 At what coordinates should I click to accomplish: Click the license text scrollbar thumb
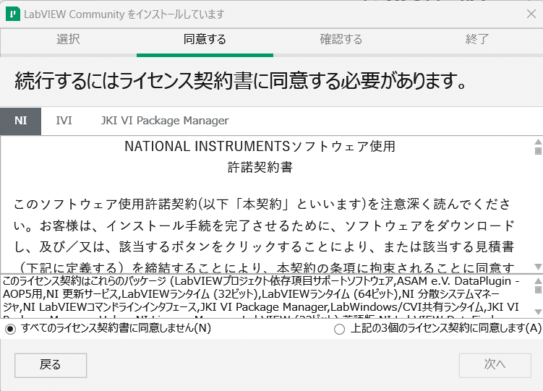(x=538, y=151)
